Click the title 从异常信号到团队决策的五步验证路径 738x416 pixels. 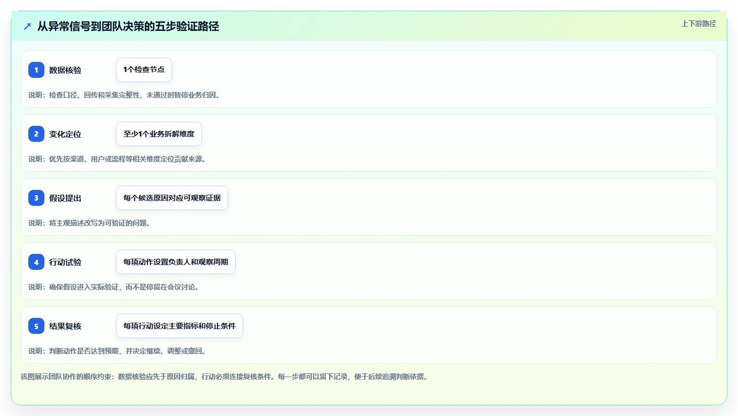(x=128, y=27)
